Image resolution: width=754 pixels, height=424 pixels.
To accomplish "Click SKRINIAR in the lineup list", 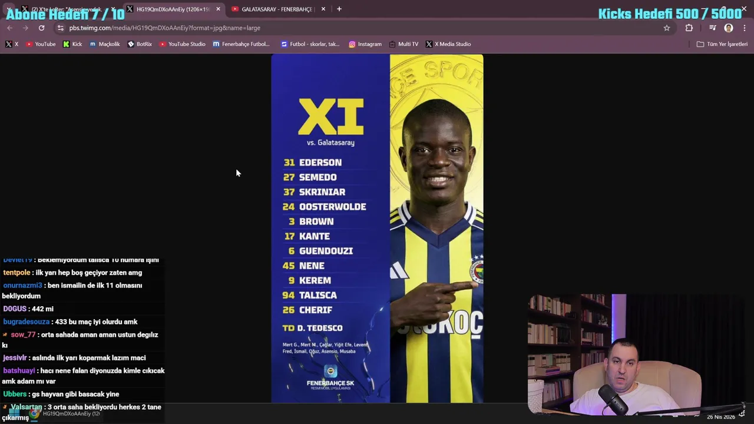I will [322, 192].
